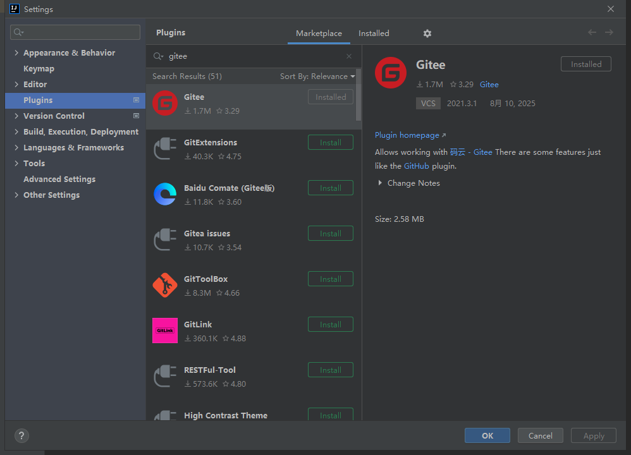Click the Apply button

click(x=594, y=435)
